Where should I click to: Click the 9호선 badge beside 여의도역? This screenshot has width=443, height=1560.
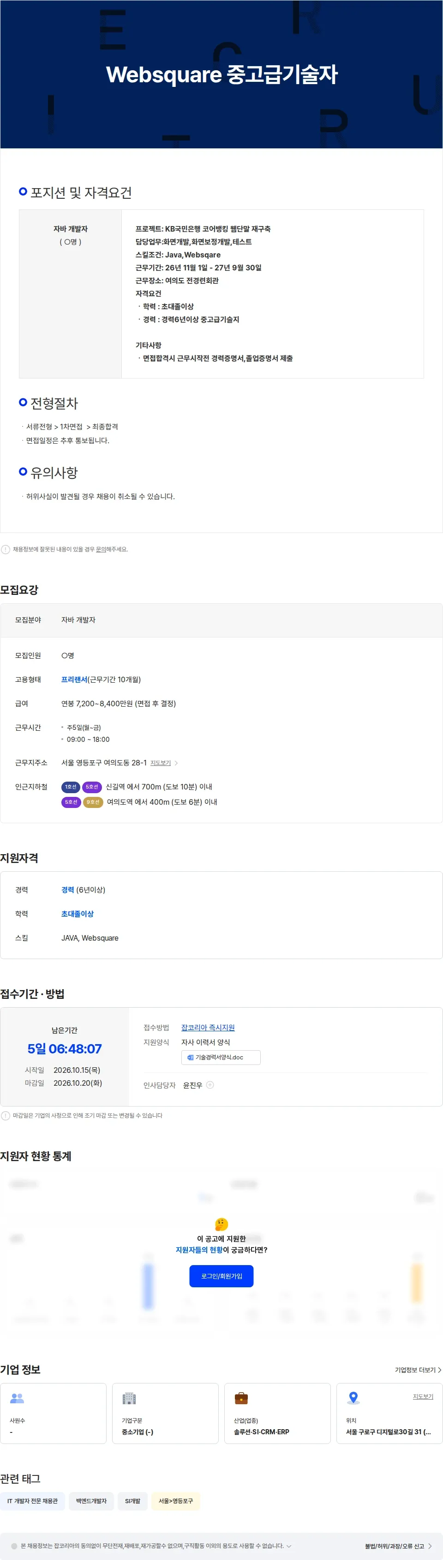(93, 802)
